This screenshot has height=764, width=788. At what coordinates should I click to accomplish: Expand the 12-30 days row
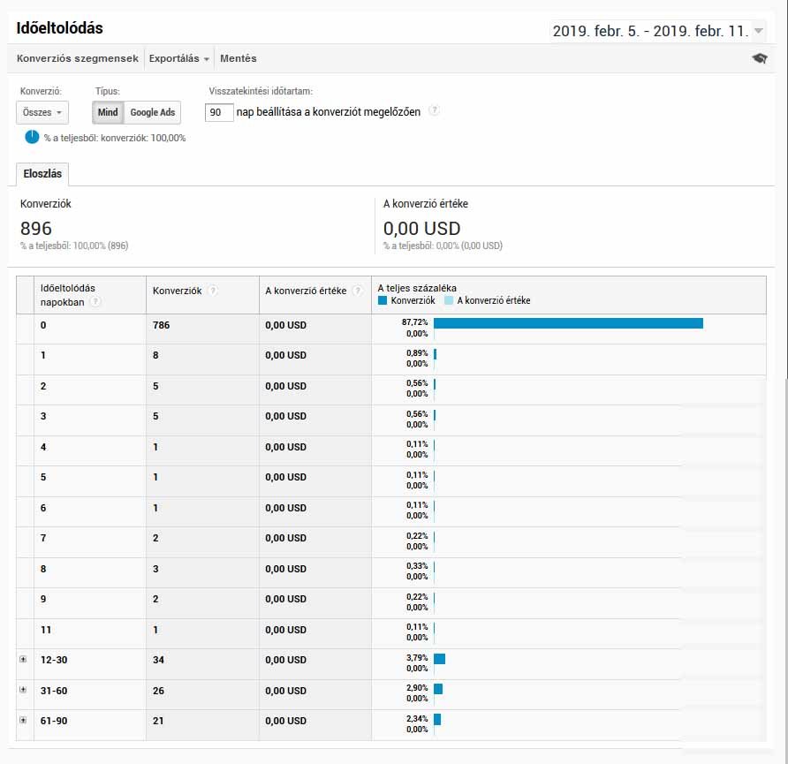pyautogui.click(x=23, y=660)
